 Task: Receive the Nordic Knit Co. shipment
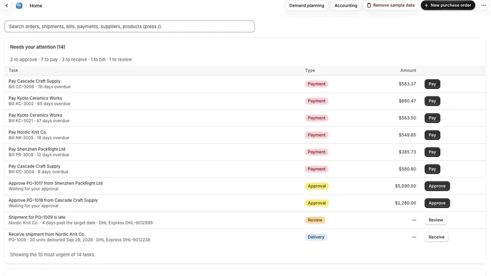point(436,237)
